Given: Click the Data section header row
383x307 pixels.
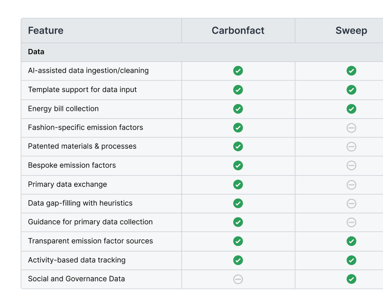Looking at the screenshot, I should point(36,52).
